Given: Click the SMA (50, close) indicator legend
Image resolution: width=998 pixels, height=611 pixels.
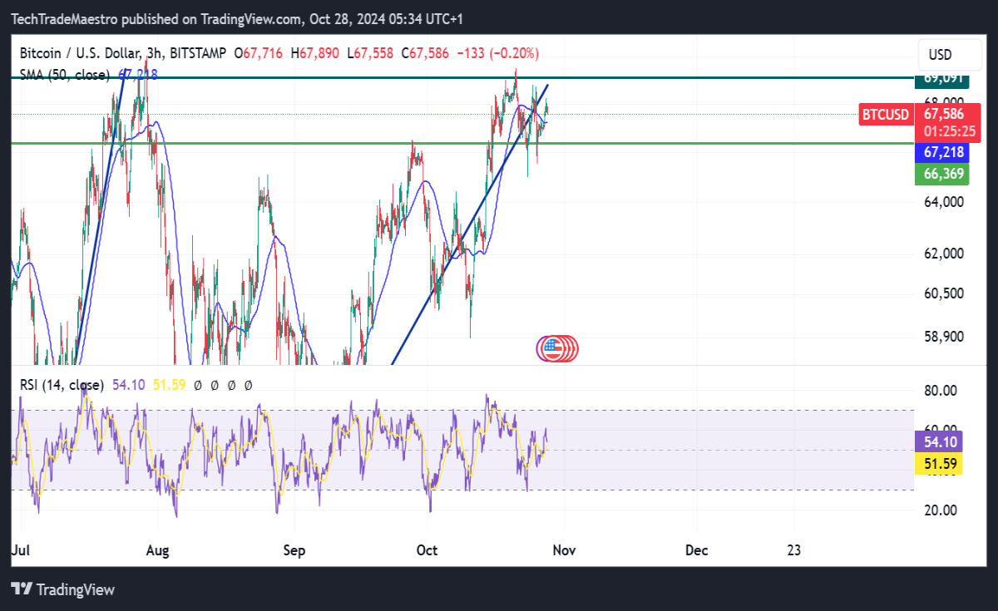Looking at the screenshot, I should click(x=65, y=75).
